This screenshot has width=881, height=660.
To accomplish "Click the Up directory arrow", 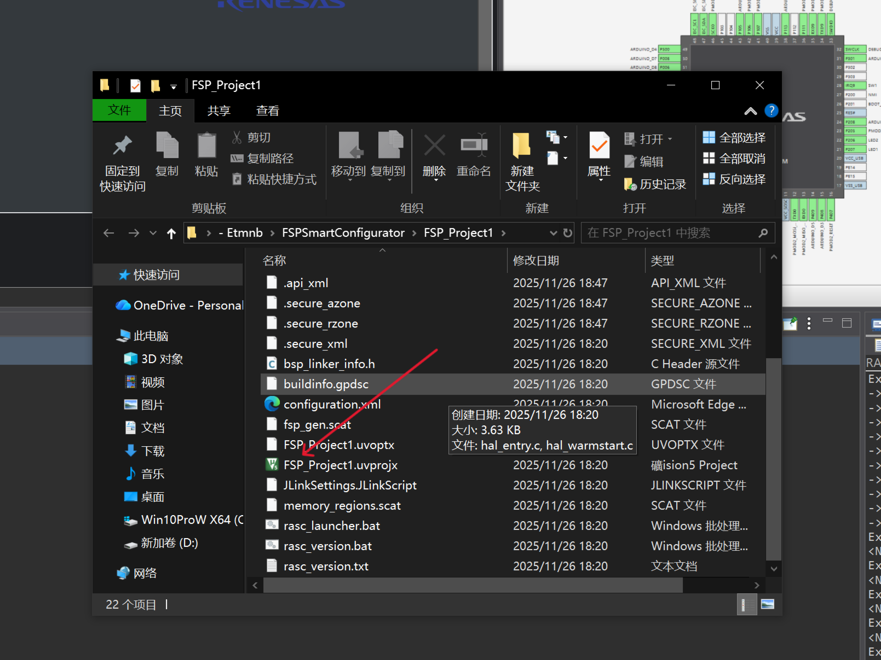I will coord(171,233).
